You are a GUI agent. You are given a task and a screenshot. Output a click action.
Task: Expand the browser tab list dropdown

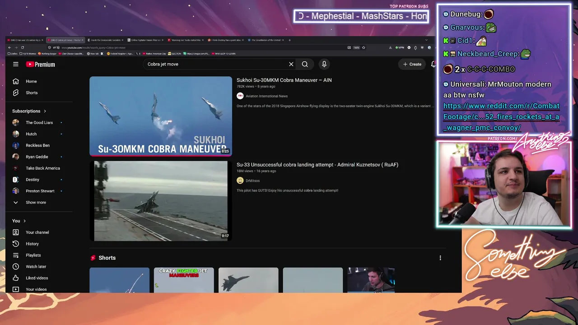click(x=426, y=40)
